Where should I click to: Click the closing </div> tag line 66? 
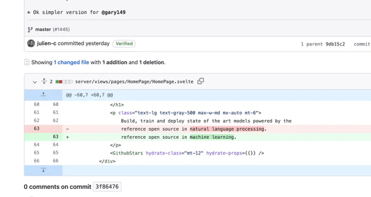pyautogui.click(x=107, y=162)
